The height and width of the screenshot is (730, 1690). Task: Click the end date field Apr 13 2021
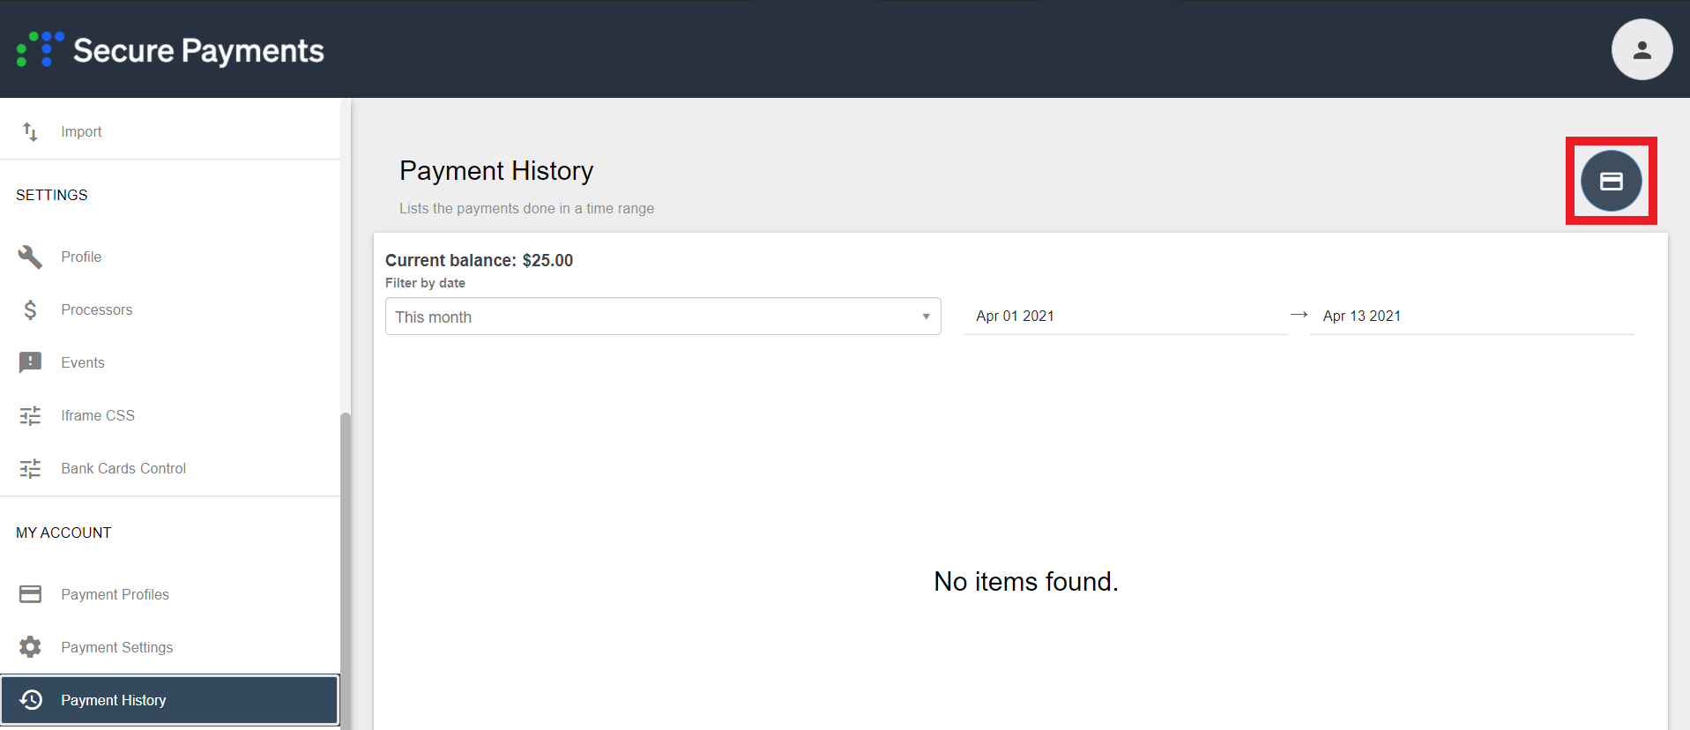pos(1471,316)
